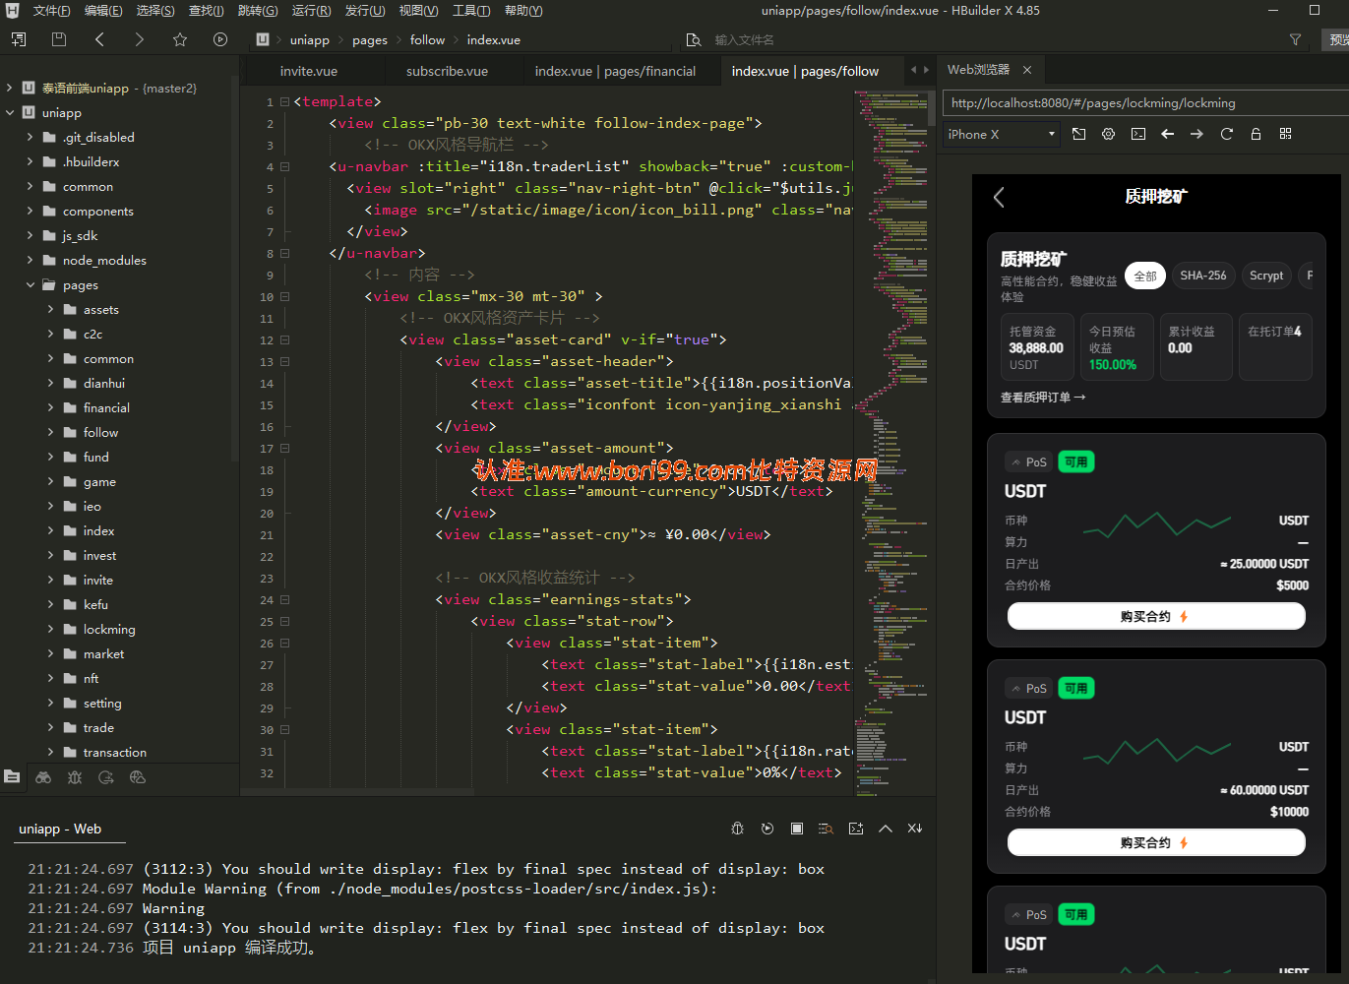Click follow in the breadcrumb path
This screenshot has height=984, width=1349.
click(427, 40)
